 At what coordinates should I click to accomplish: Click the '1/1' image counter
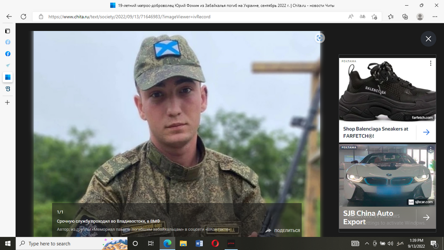click(x=60, y=212)
